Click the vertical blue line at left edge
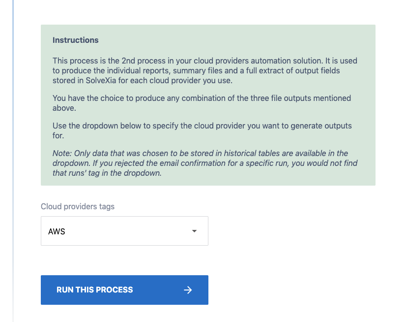This screenshot has height=322, width=406. pos(13,148)
